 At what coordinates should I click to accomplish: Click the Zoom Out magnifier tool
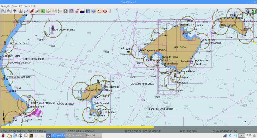pos(9,11)
